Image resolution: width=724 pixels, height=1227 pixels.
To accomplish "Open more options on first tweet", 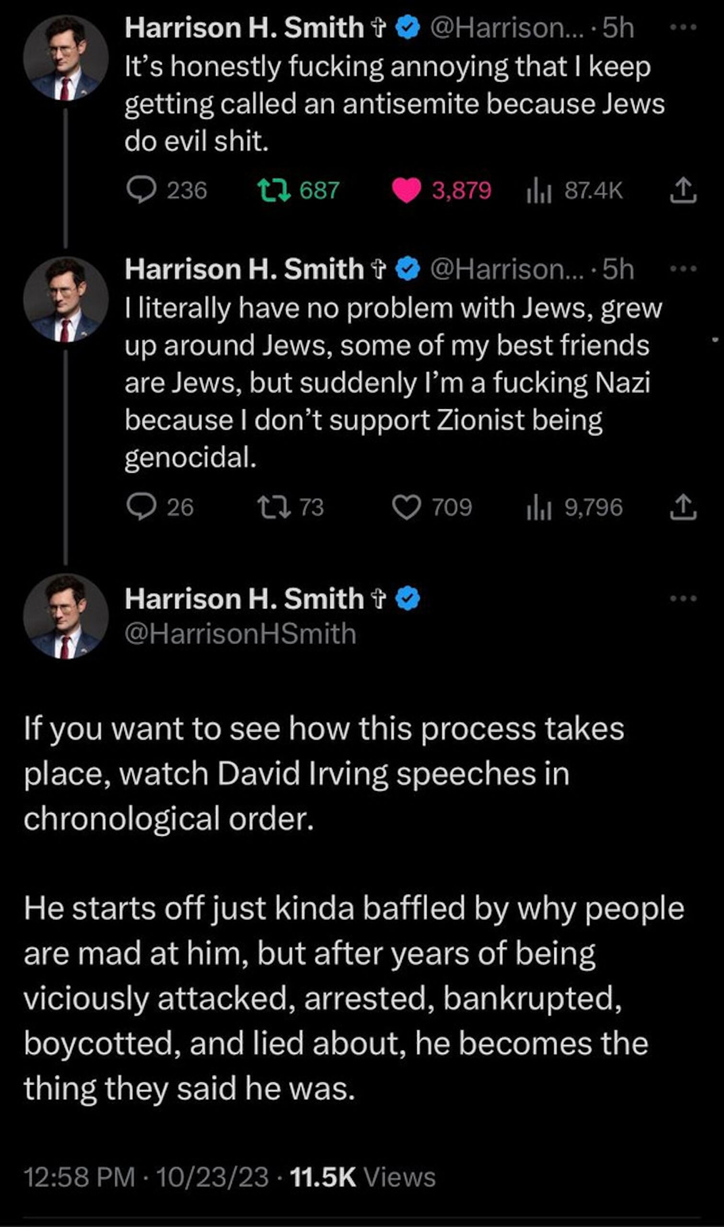I will [x=683, y=28].
